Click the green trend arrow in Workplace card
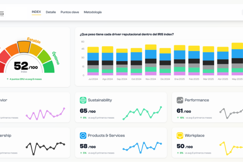Image resolution: width=243 pixels, height=162 pixels. [x=179, y=153]
